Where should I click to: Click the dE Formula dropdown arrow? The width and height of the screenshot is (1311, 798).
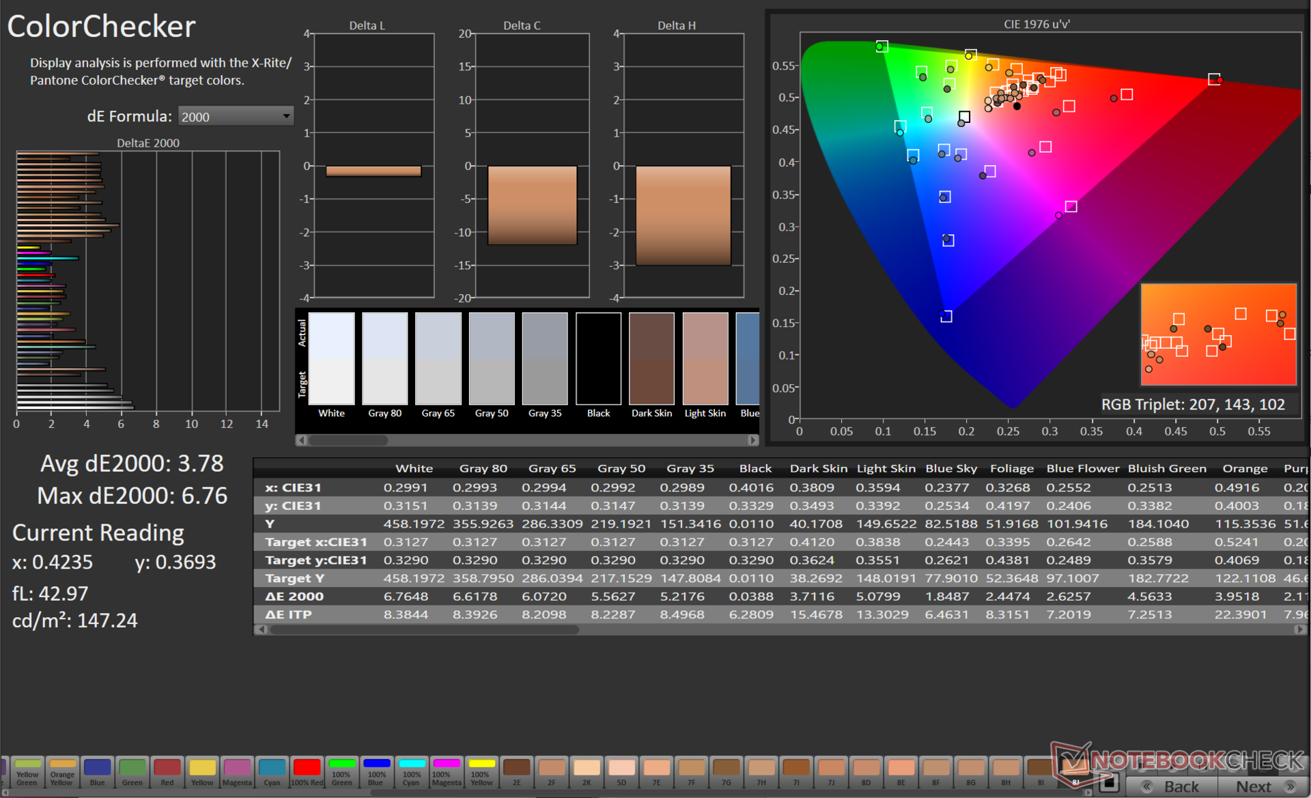[286, 117]
